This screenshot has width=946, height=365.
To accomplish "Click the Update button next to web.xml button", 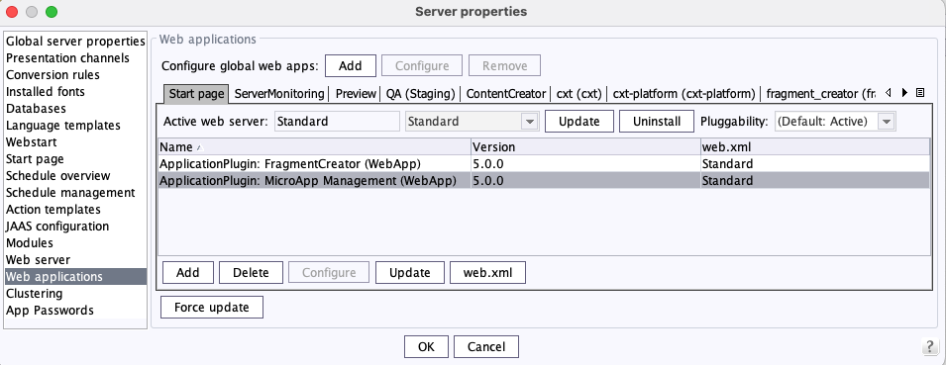I will 410,272.
